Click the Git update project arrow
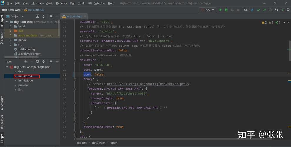The width and height of the screenshot is (291, 147). [x=252, y=10]
